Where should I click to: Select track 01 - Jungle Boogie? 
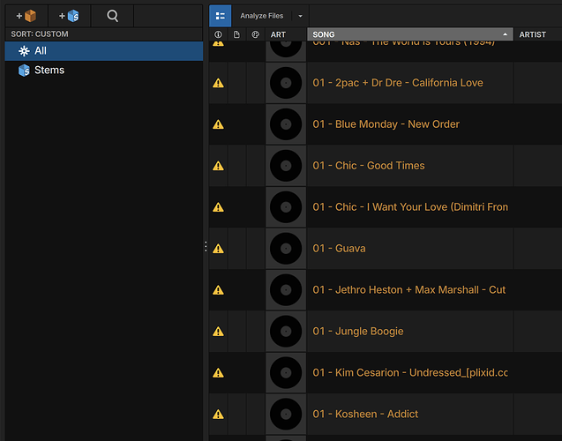pos(357,331)
